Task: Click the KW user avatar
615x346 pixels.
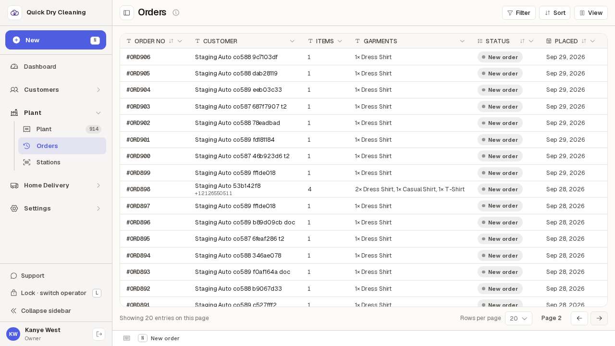Action: coord(13,334)
